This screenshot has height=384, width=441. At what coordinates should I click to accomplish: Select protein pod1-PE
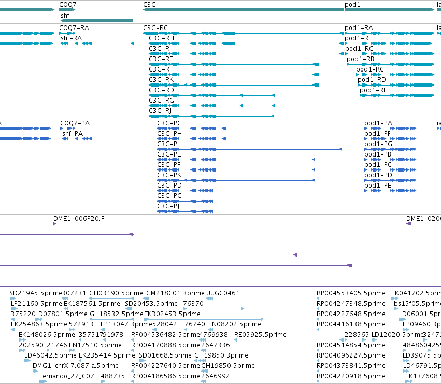(378, 186)
